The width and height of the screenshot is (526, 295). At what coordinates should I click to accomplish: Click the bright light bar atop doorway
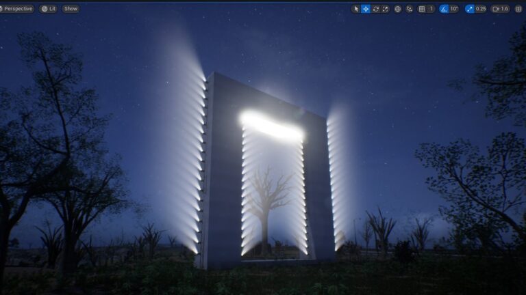(272, 126)
